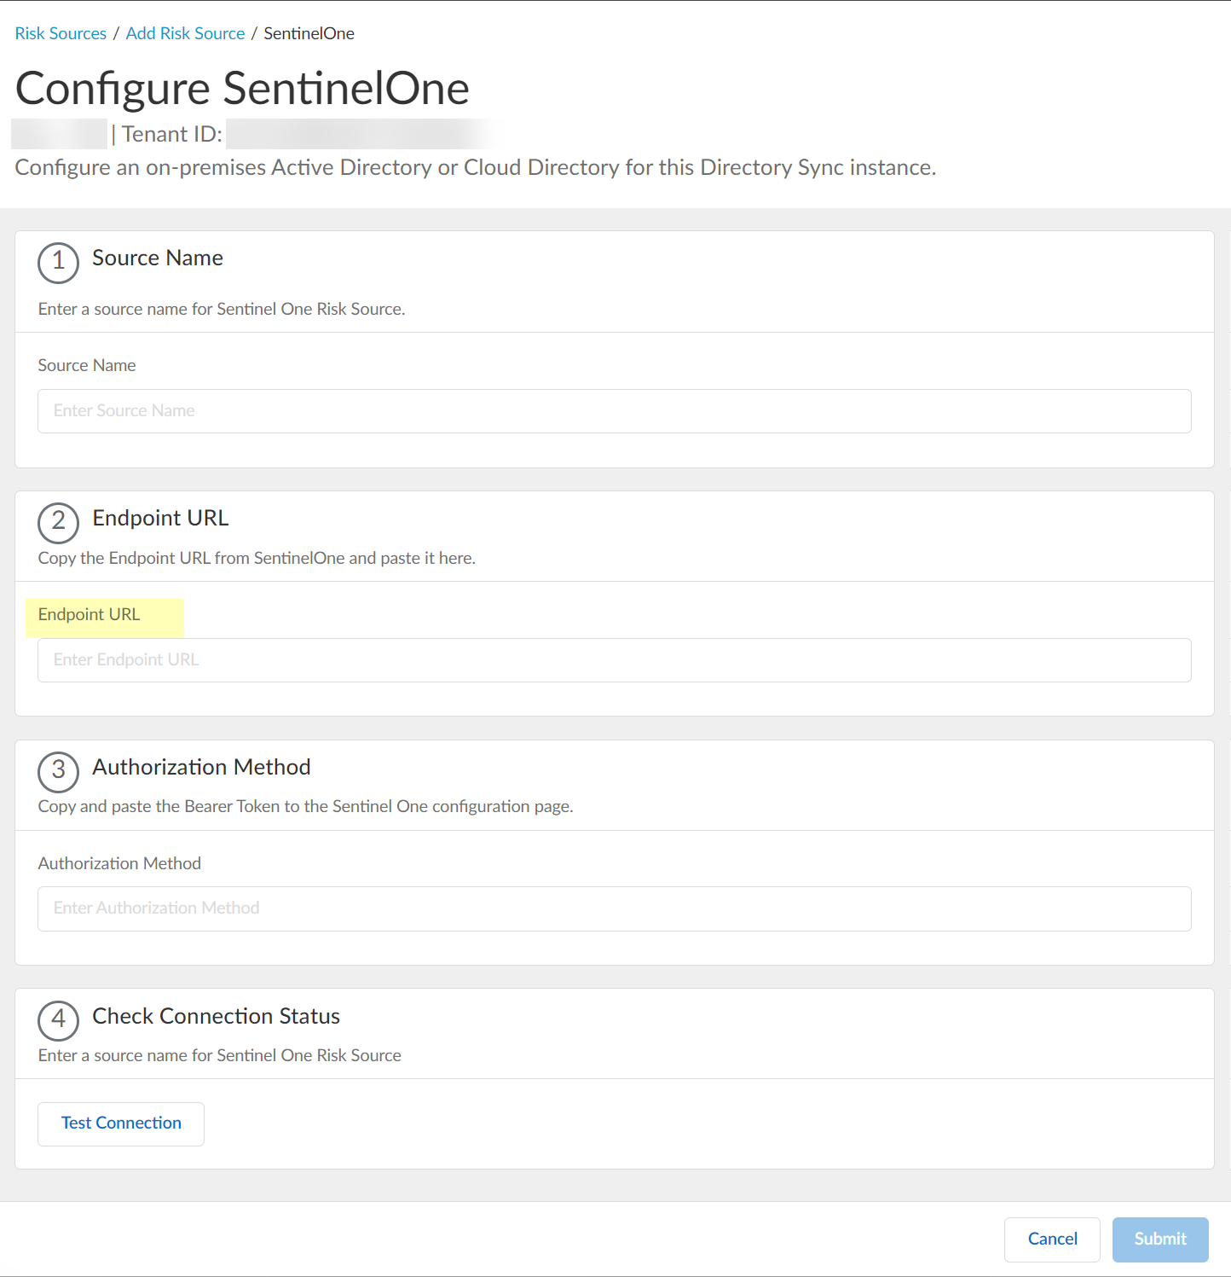
Task: Click the SentinelOne breadcrumb text
Action: point(309,33)
